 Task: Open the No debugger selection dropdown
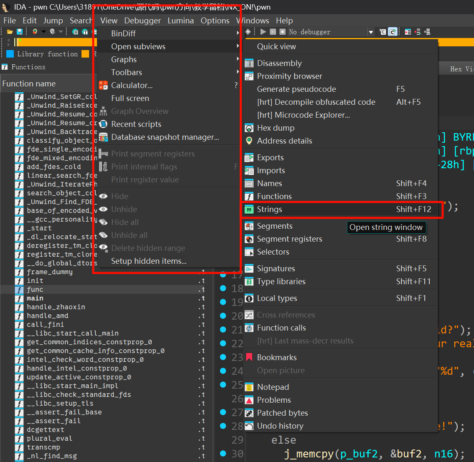click(x=371, y=32)
